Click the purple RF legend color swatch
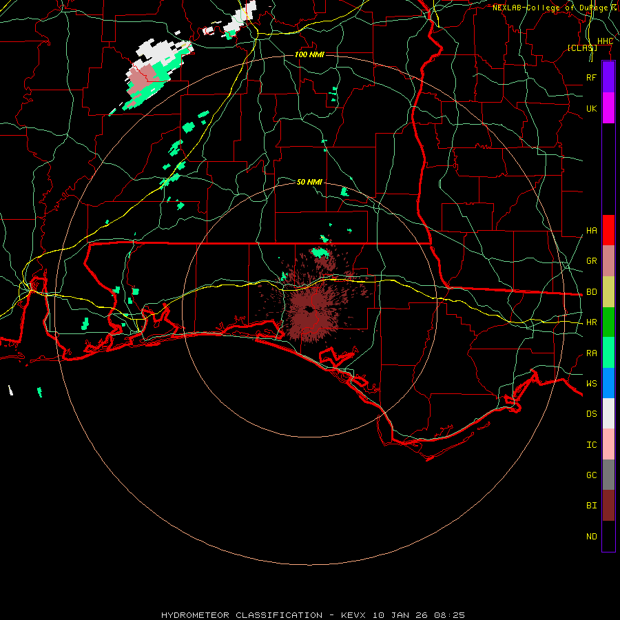 point(608,77)
